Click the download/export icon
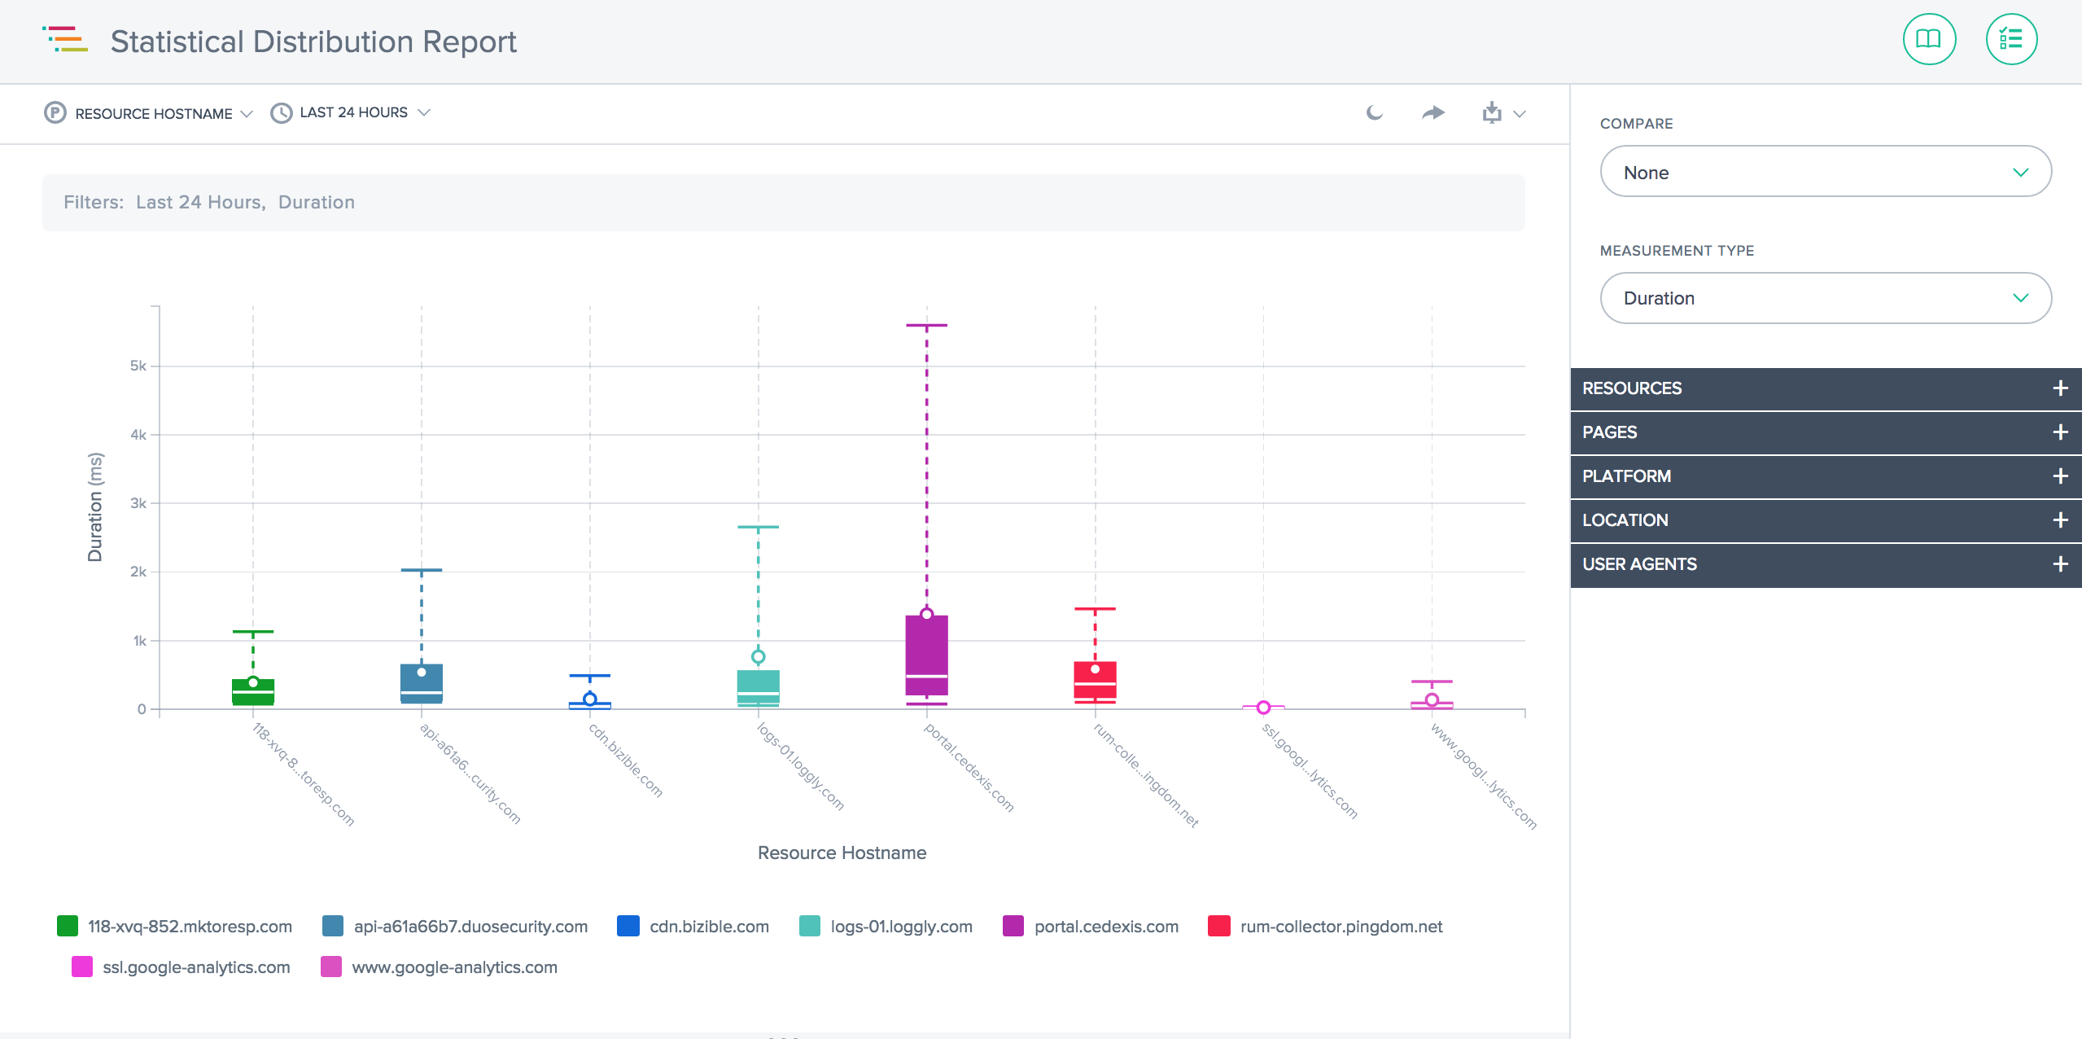 pos(1493,112)
